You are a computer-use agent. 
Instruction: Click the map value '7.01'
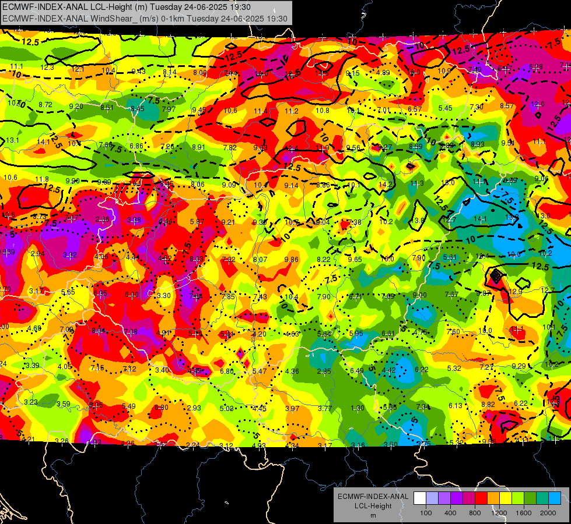(384, 110)
